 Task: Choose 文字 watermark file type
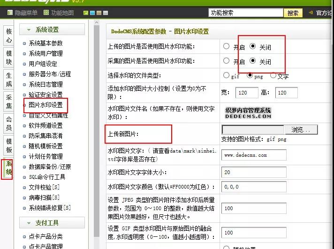tap(273, 75)
